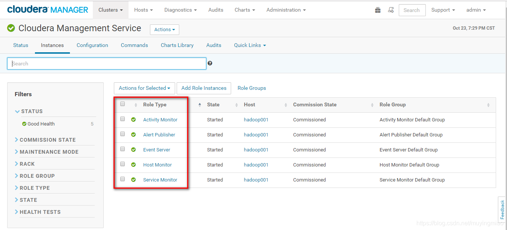This screenshot has height=230, width=507.
Task: Click green health icon beside service title
Action: (11, 28)
